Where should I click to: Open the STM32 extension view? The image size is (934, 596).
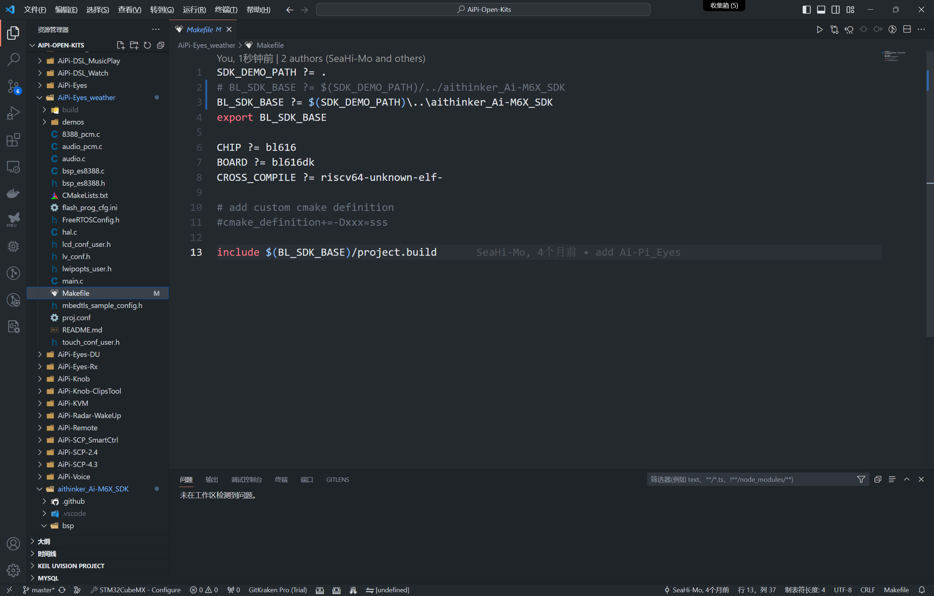click(x=13, y=220)
